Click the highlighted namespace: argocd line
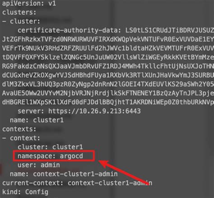Image resolution: width=214 pixels, height=198 pixels. tap(54, 156)
